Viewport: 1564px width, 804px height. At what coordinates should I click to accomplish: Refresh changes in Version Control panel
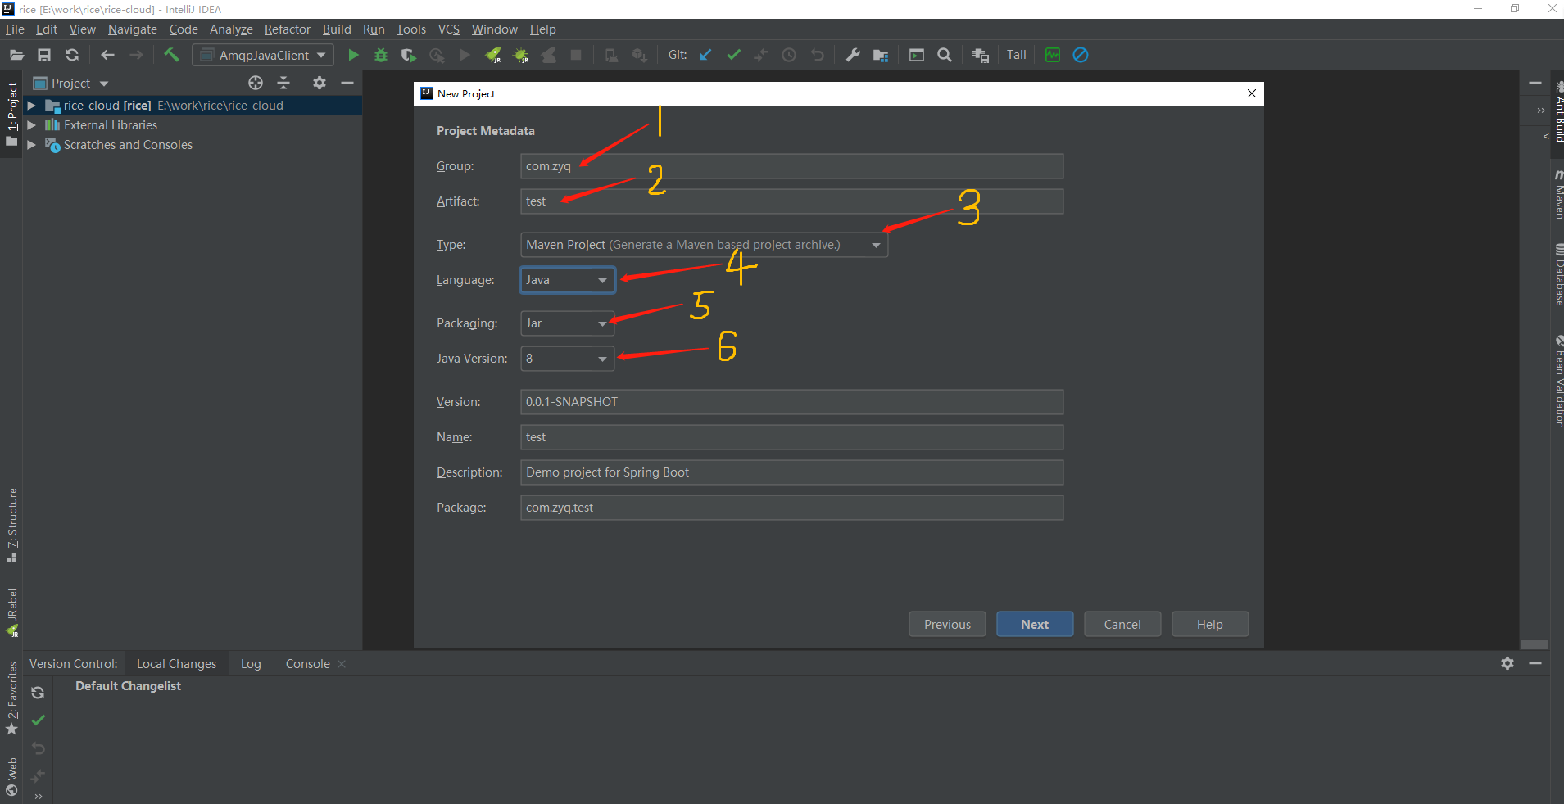[38, 693]
